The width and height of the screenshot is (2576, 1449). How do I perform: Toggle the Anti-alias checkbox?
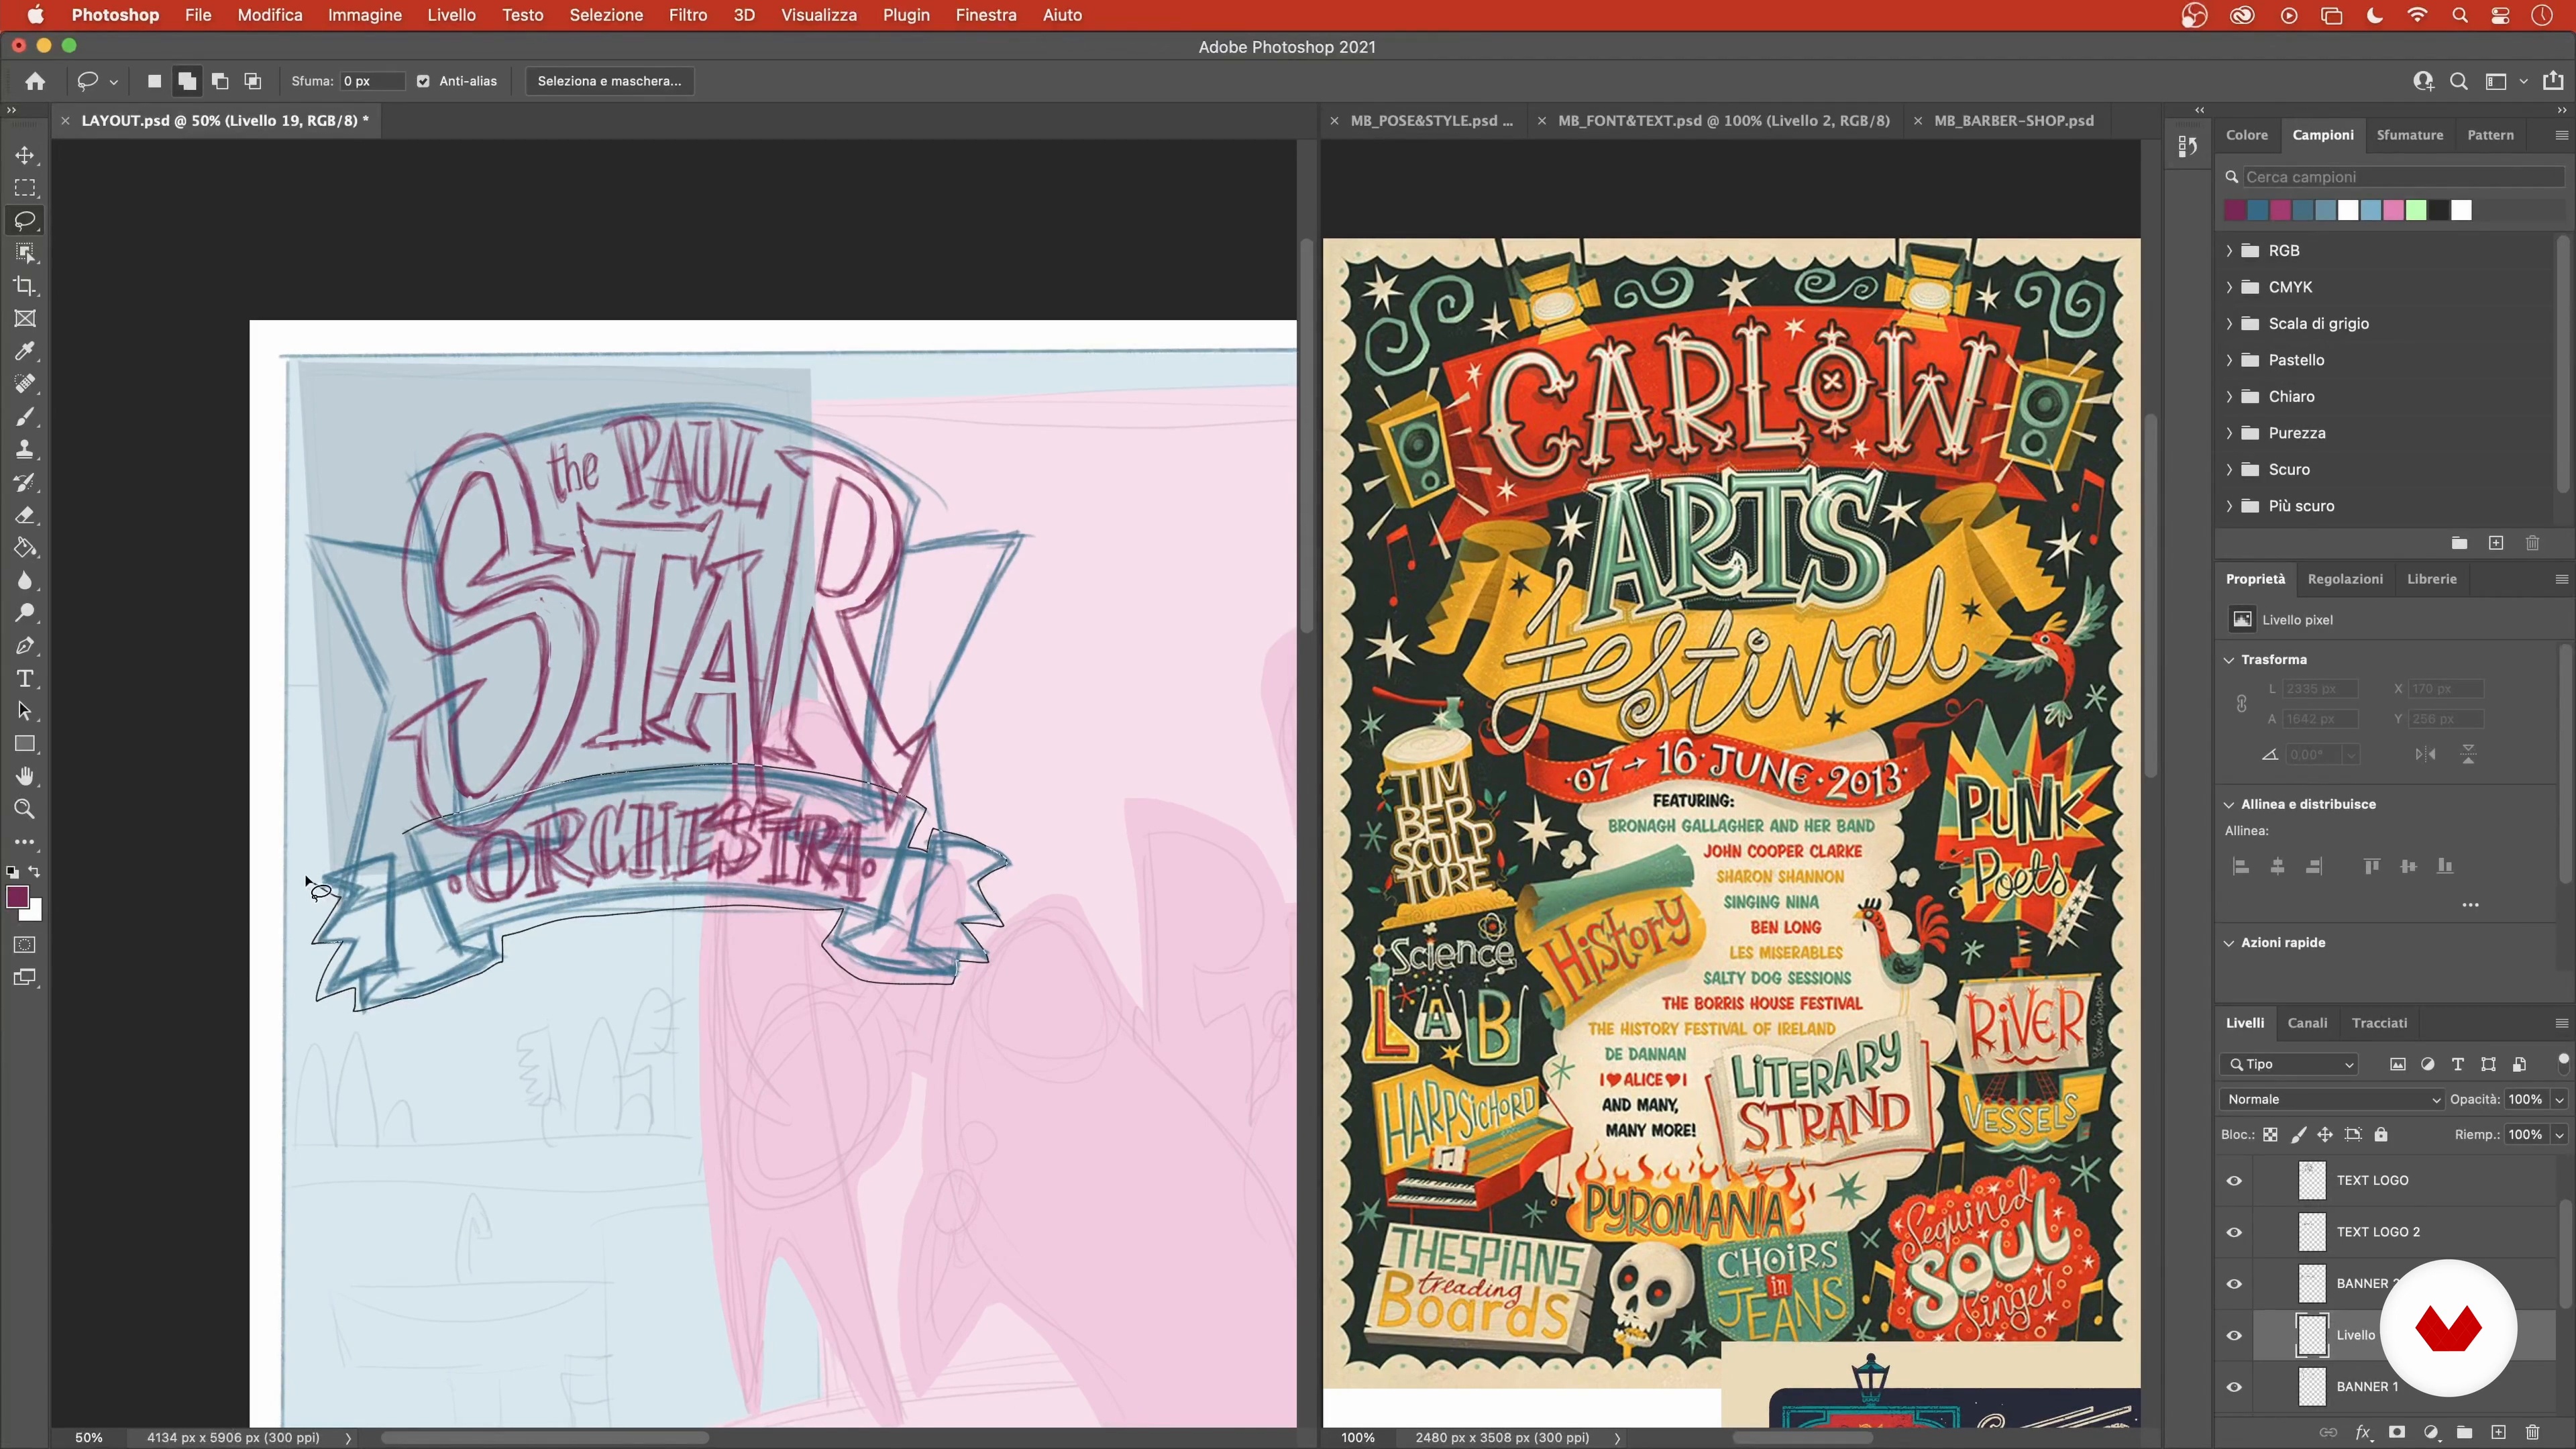[x=423, y=81]
